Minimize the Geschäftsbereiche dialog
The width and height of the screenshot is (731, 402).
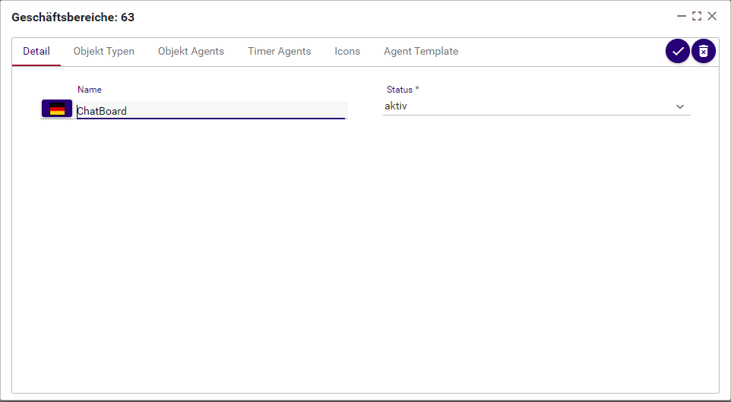pos(682,16)
